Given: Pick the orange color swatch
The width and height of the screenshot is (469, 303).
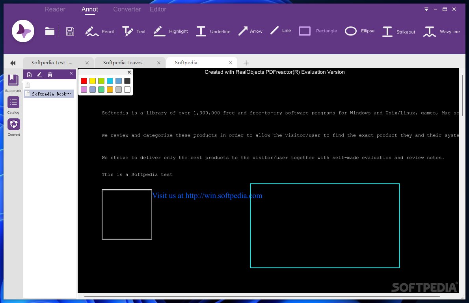Looking at the screenshot, I should click(110, 90).
